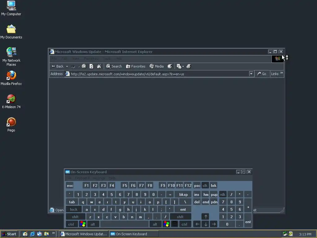Click the context menu key on keyboard
This screenshot has width=317, height=238.
click(175, 224)
